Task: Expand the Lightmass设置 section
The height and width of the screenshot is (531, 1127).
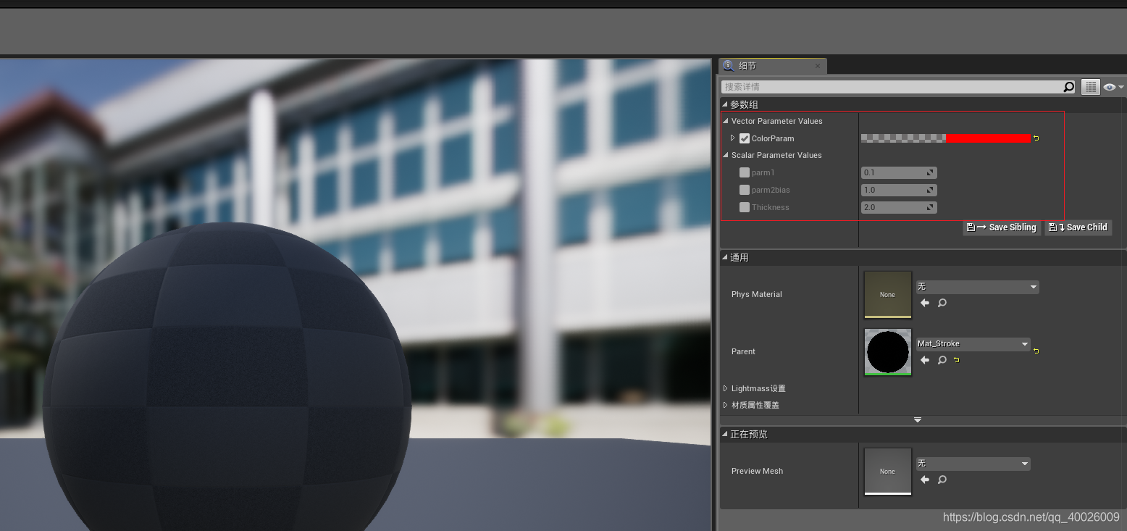Action: [x=726, y=389]
